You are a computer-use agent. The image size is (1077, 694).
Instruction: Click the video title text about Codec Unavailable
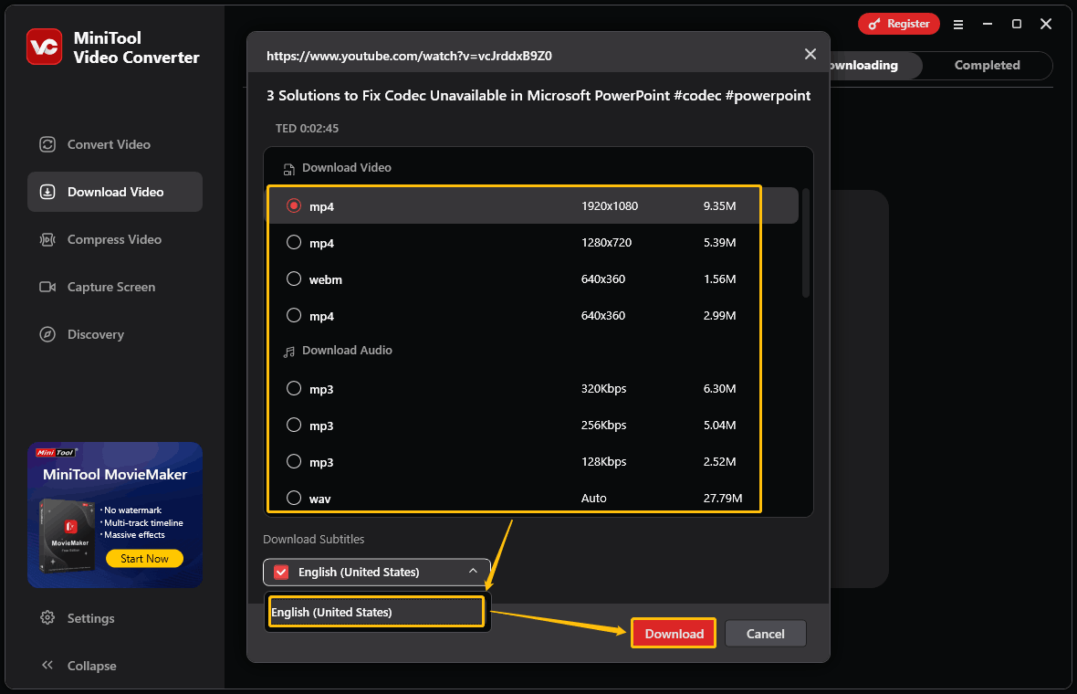538,96
